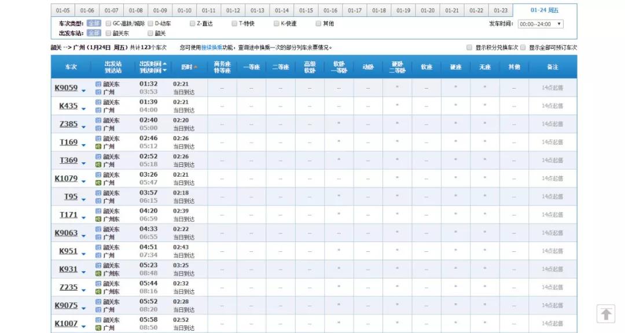Image resolution: width=625 pixels, height=333 pixels.
Task: Click the green terminal icon beside 广州 in T169 row
Action: coord(98,147)
